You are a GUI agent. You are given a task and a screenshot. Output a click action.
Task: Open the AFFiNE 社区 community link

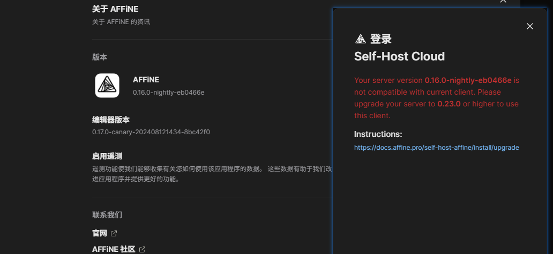point(114,249)
